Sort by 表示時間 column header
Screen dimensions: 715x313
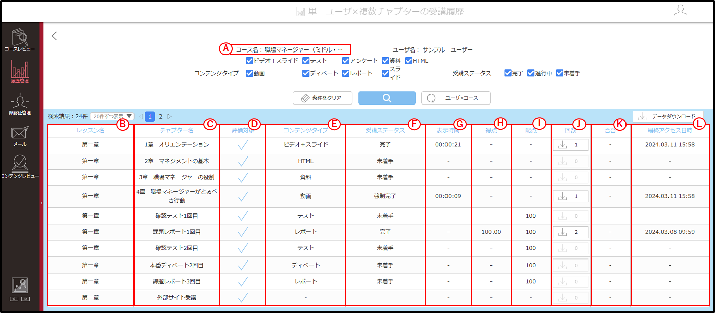point(448,130)
